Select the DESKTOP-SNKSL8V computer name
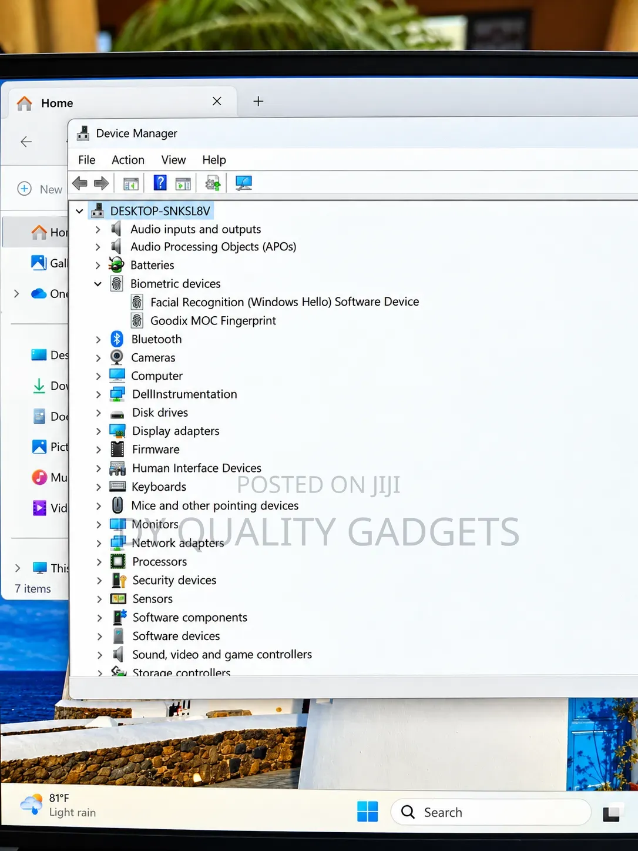The width and height of the screenshot is (638, 851). point(160,211)
